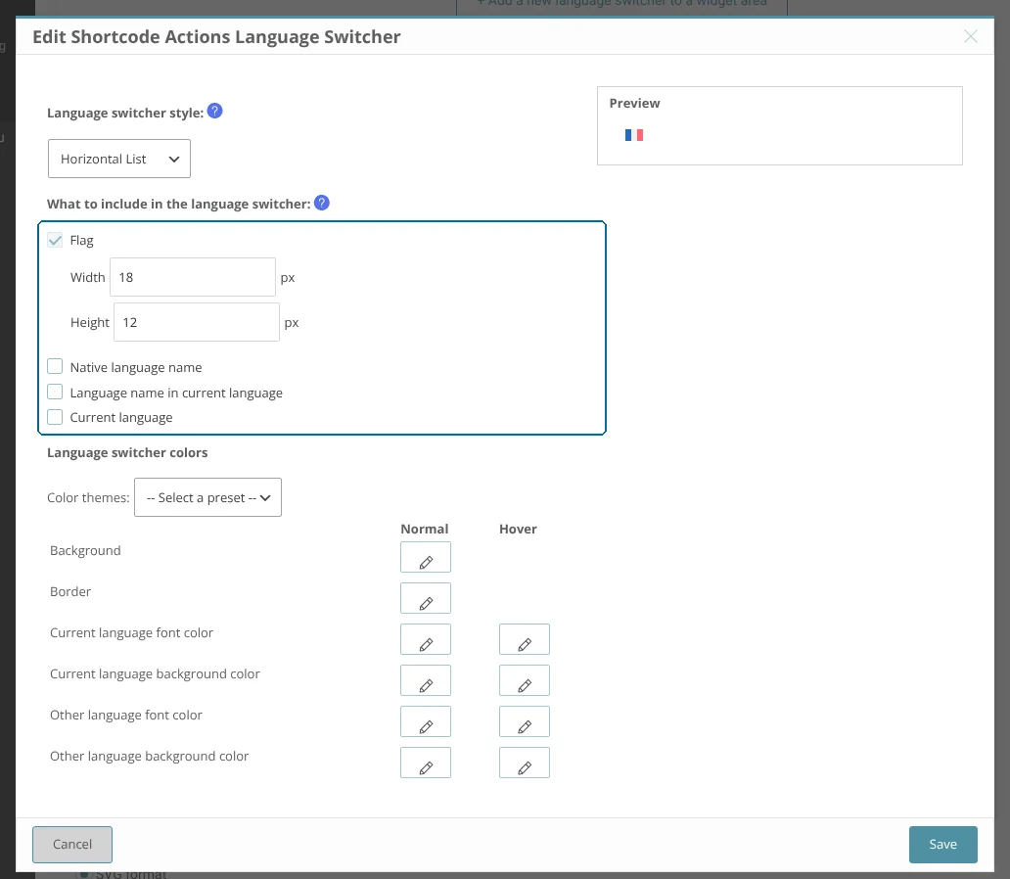Tick the Current language checkbox

point(55,417)
